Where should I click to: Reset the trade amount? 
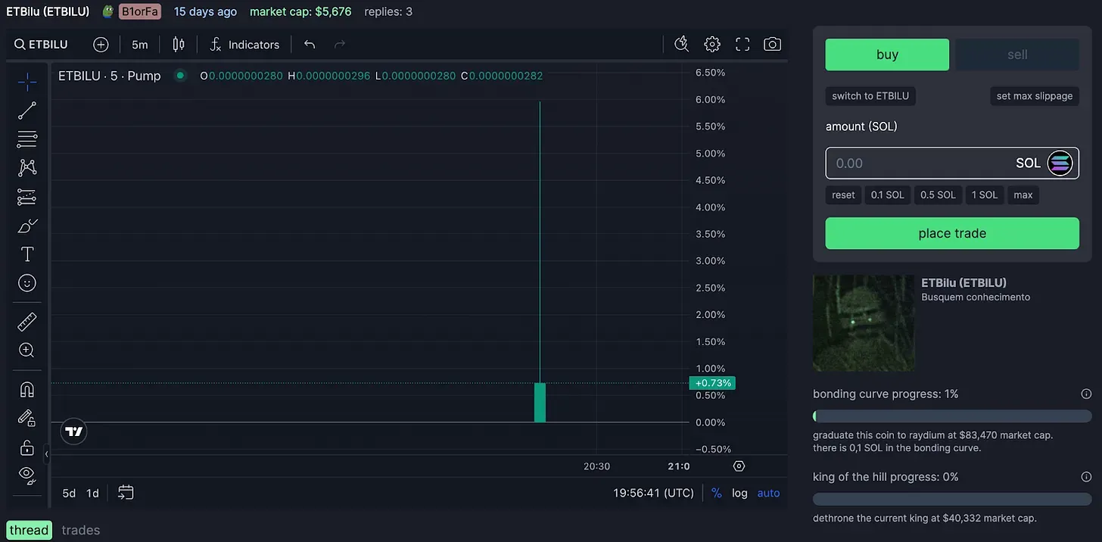[x=843, y=195]
